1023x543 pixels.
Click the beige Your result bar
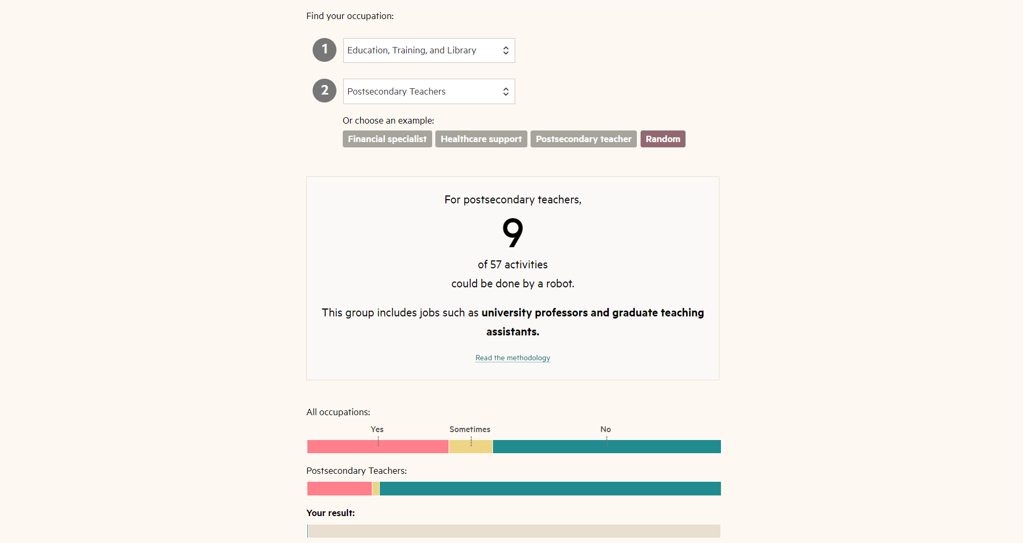[514, 531]
